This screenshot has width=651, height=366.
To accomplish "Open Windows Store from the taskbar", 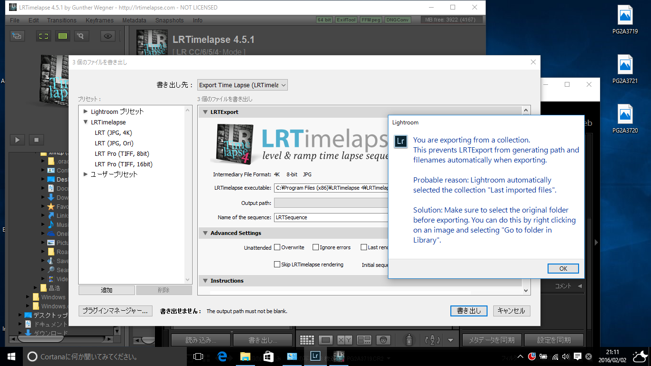I will pos(268,356).
